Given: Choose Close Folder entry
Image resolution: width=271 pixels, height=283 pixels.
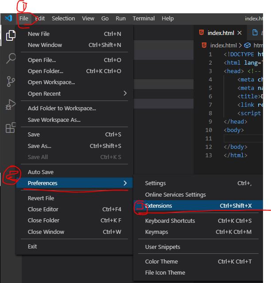Looking at the screenshot, I should tap(74, 221).
